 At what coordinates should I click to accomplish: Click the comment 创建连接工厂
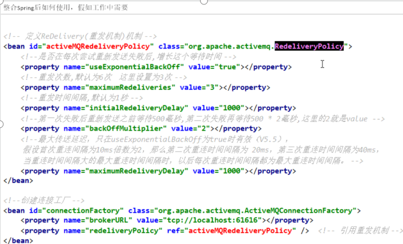click(44, 200)
